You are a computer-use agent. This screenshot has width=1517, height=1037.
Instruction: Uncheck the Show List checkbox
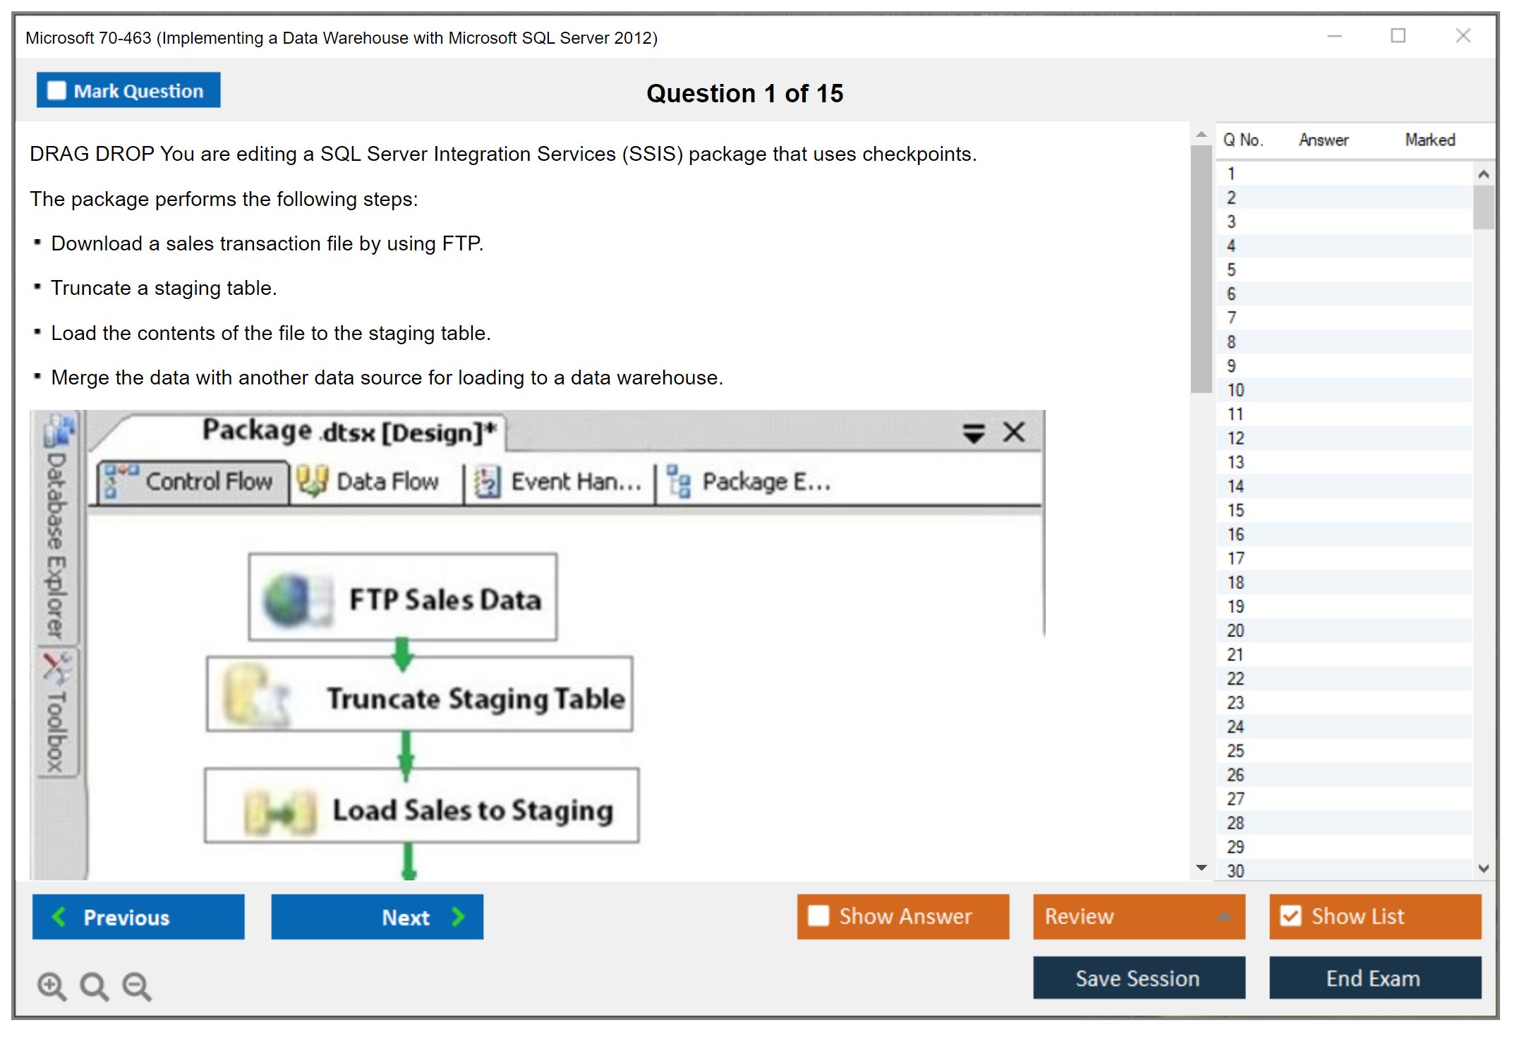click(1291, 916)
